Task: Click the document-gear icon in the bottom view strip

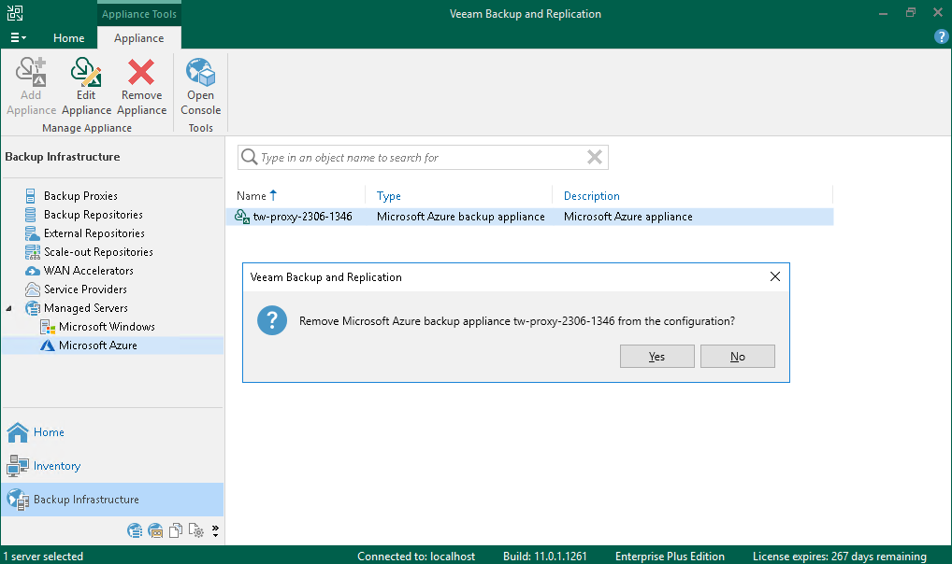Action: click(196, 531)
